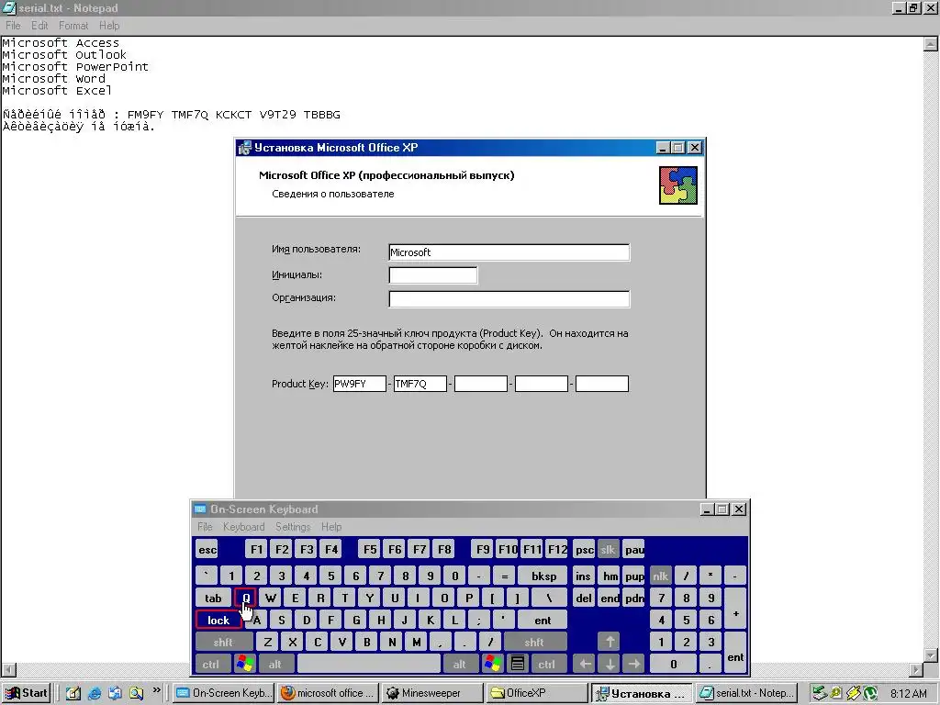
Task: Click the Имя пользователя field containing Microsoft
Action: tap(509, 252)
